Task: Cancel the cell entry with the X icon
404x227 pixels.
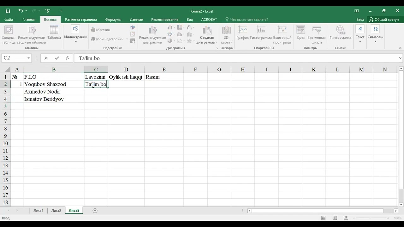Action: 46,58
